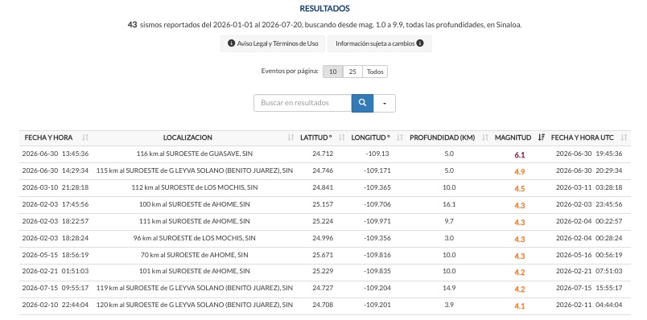Click UTC time 2026-03-11 03:28:18
The height and width of the screenshot is (320, 647).
point(589,187)
